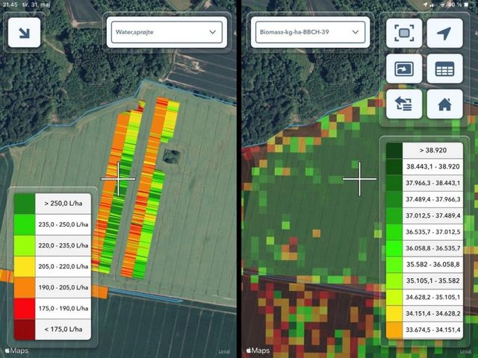Click the chevron of the Biomass dropdown
The image size is (478, 358).
(x=356, y=34)
